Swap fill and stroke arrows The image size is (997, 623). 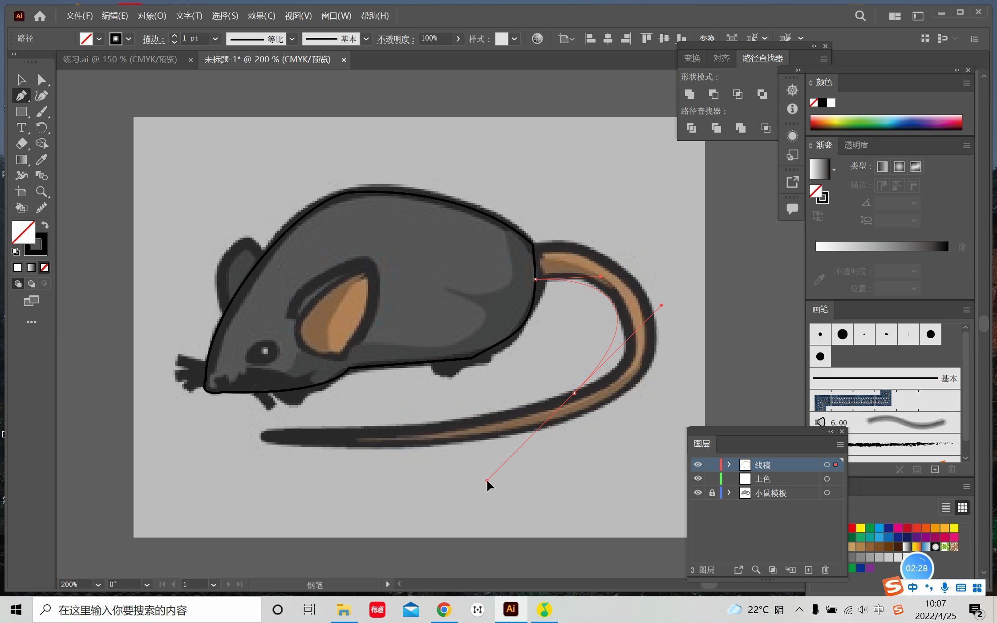[45, 225]
